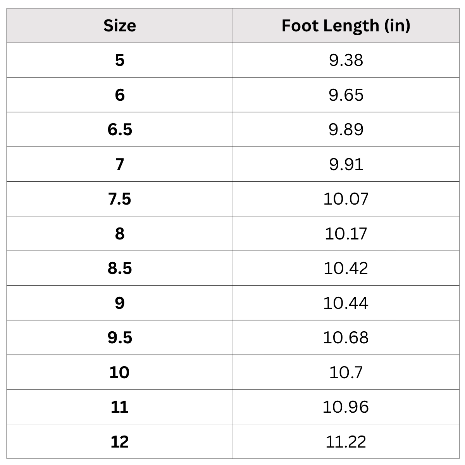The width and height of the screenshot is (465, 465).
Task: Select the 10.17 foot length
Action: 346,234
